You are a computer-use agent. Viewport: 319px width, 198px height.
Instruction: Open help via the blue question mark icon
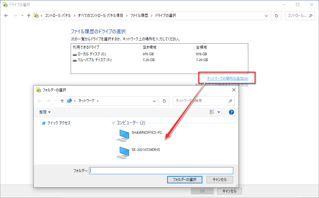pyautogui.click(x=231, y=112)
